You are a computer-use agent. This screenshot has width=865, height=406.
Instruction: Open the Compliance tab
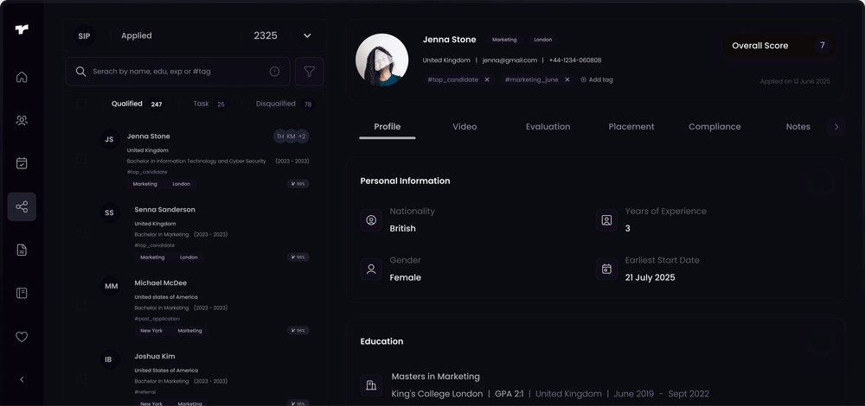pos(714,127)
